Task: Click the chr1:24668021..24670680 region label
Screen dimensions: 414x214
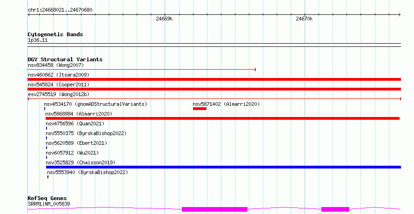Action: click(60, 10)
